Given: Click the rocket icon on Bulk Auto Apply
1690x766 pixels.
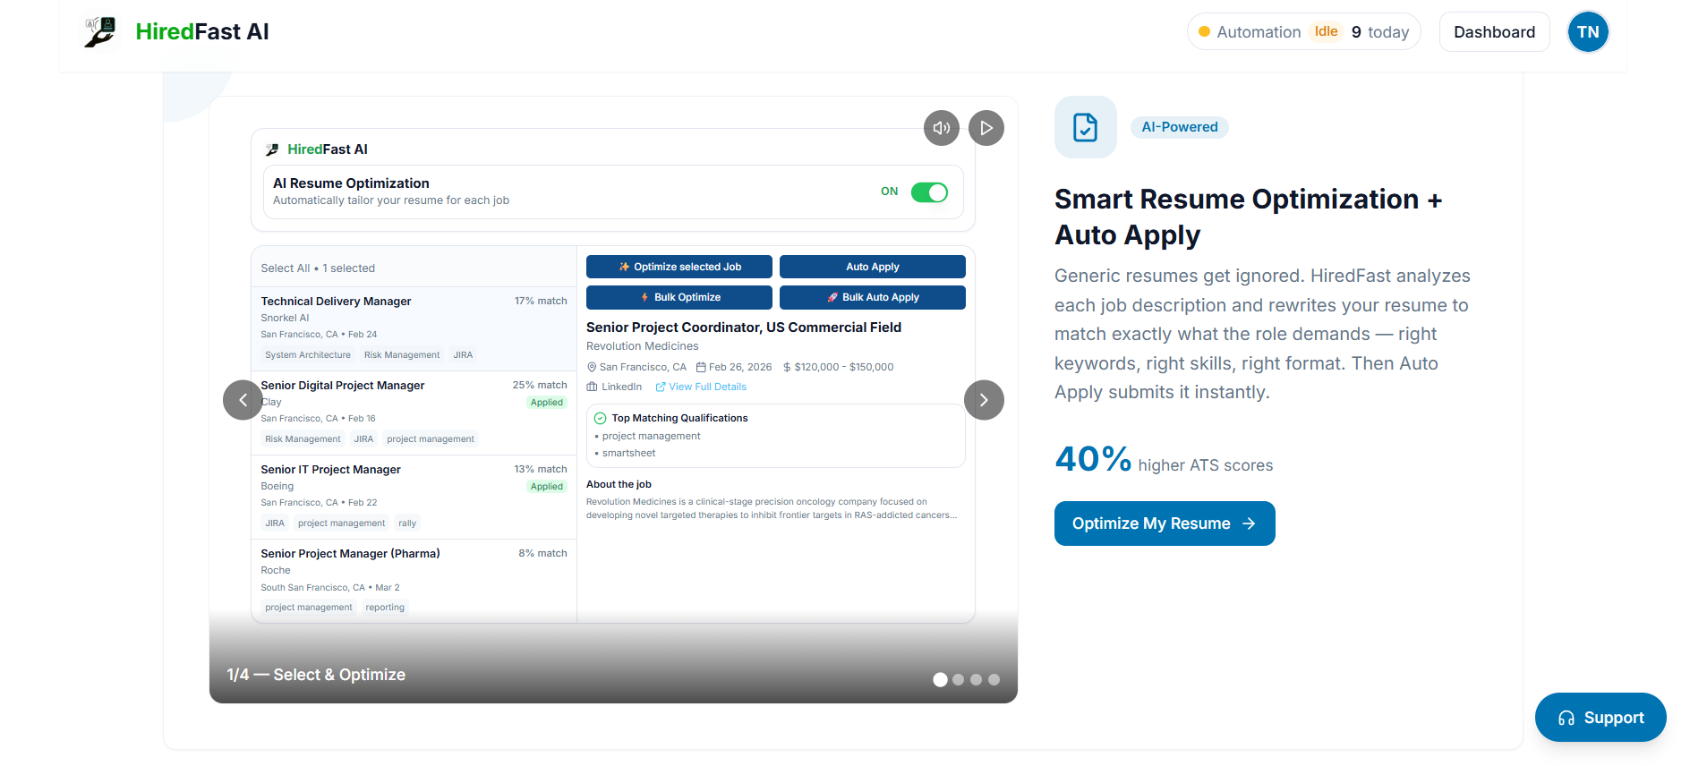Looking at the screenshot, I should tap(832, 297).
